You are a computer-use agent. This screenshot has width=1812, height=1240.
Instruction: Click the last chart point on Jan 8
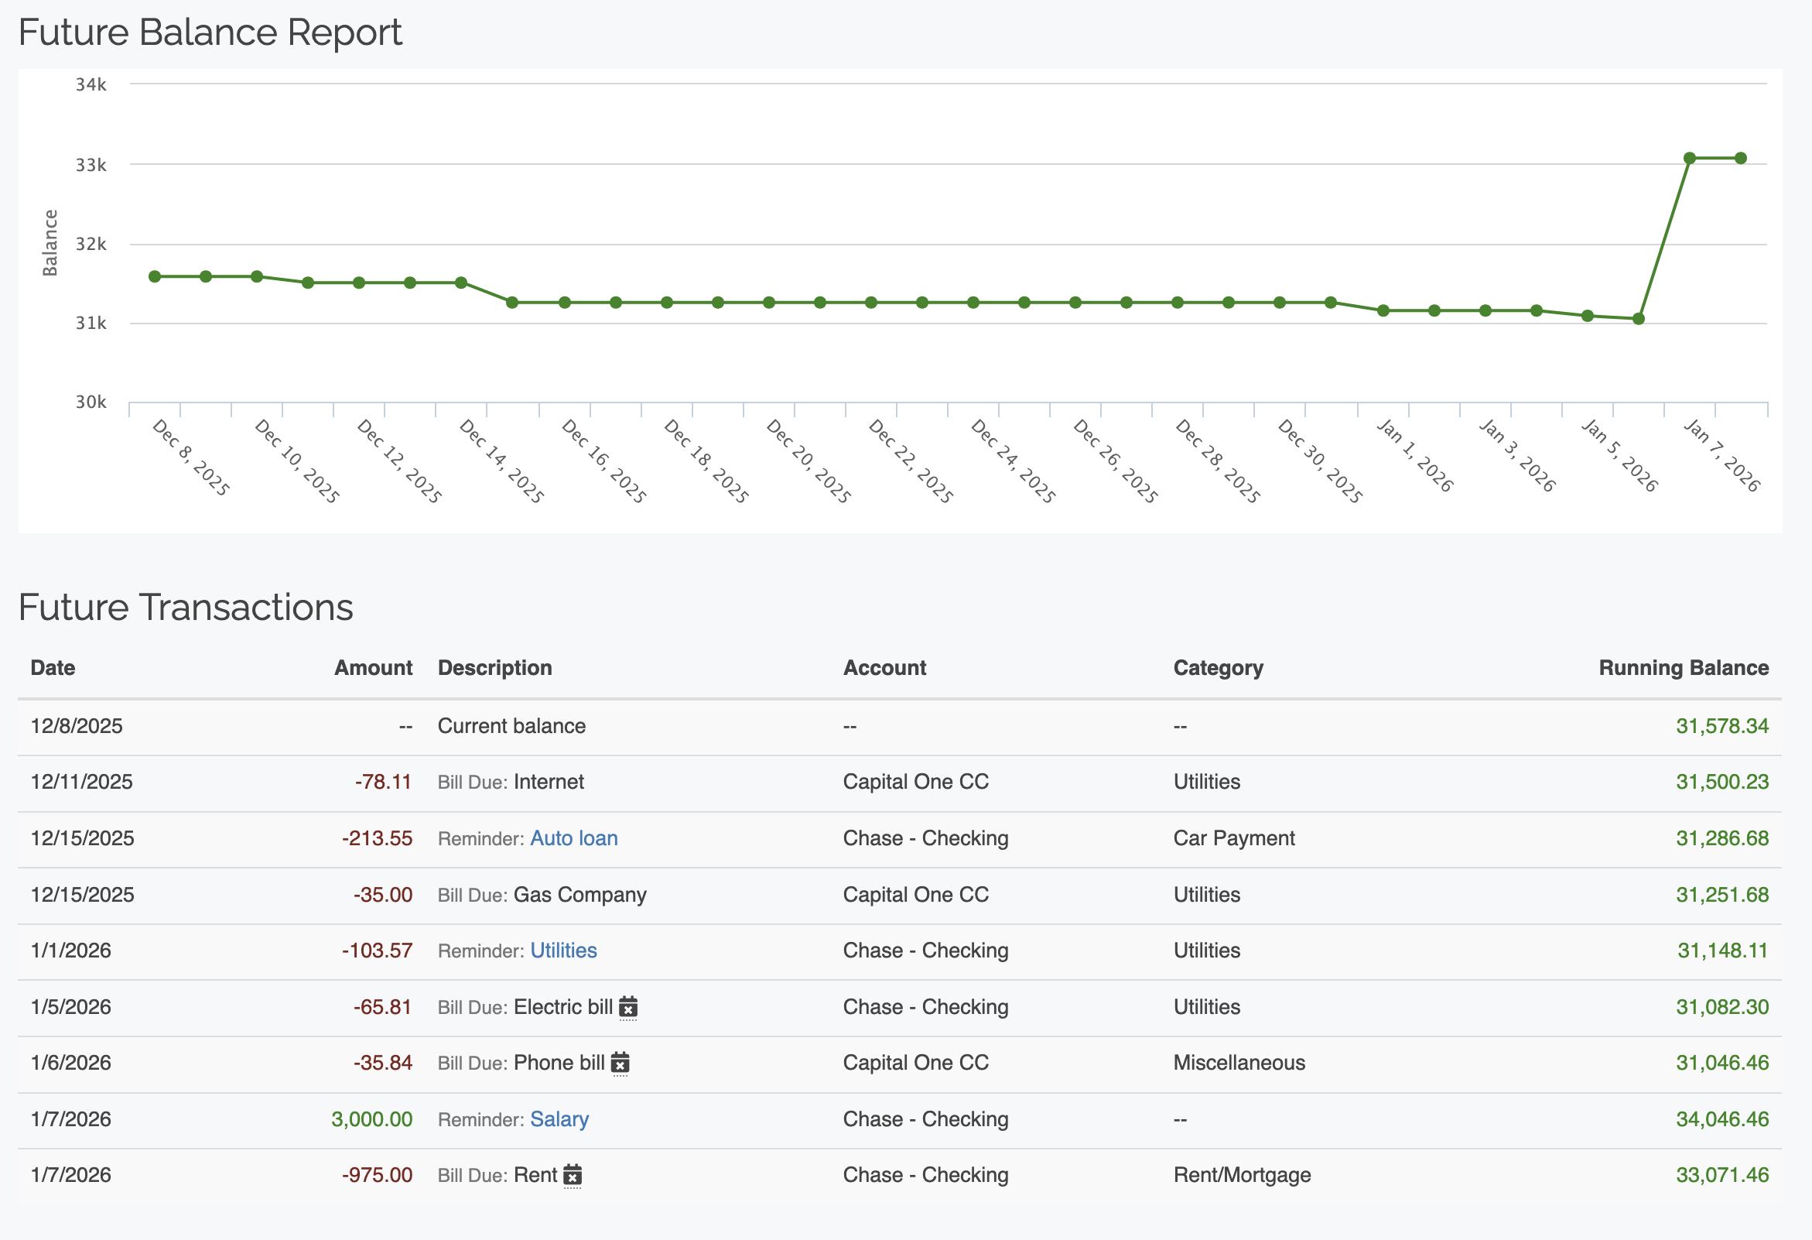pos(1740,159)
